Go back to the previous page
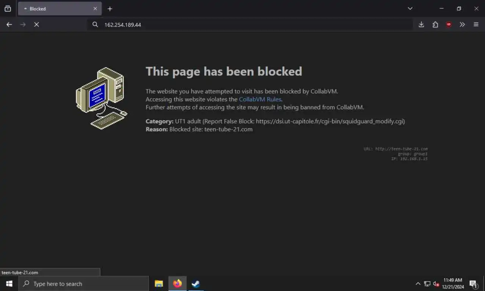This screenshot has width=485, height=291. [x=9, y=25]
